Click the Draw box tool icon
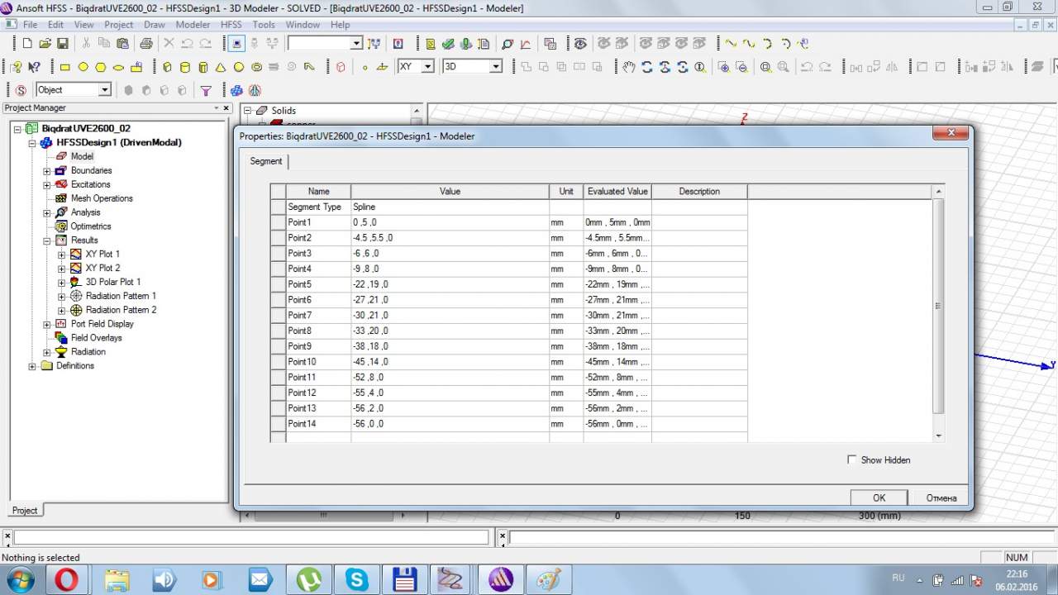 click(x=167, y=67)
